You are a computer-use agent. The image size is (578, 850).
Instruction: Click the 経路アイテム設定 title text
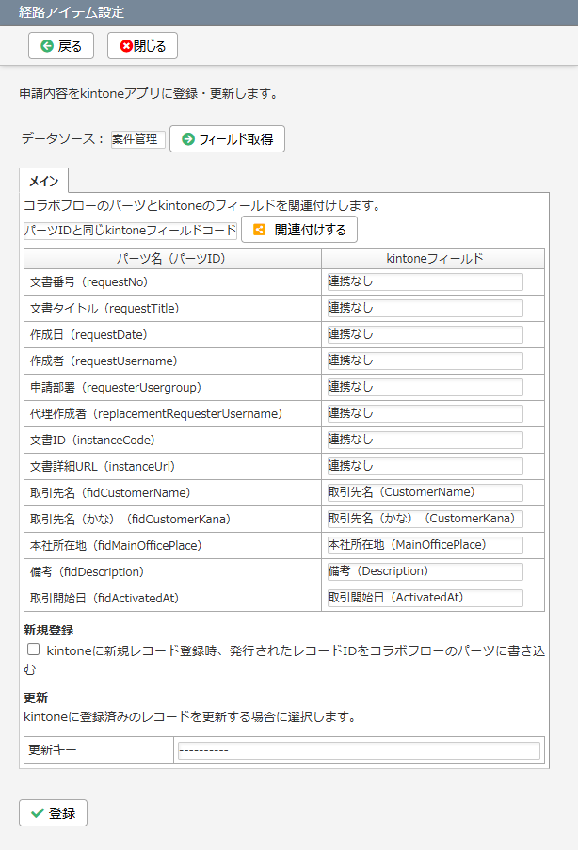(72, 12)
